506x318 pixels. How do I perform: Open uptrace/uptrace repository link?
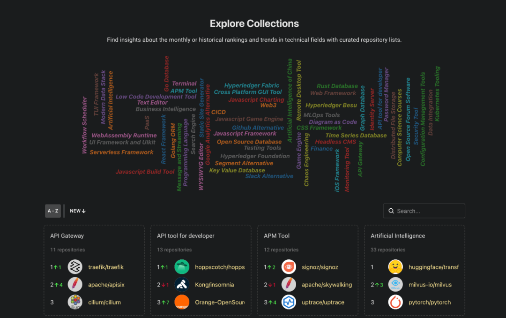pos(323,303)
